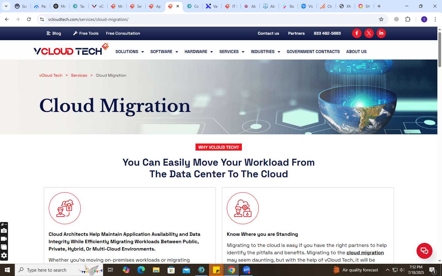Open the Facebook social icon
This screenshot has height=276, width=442.
click(x=357, y=33)
